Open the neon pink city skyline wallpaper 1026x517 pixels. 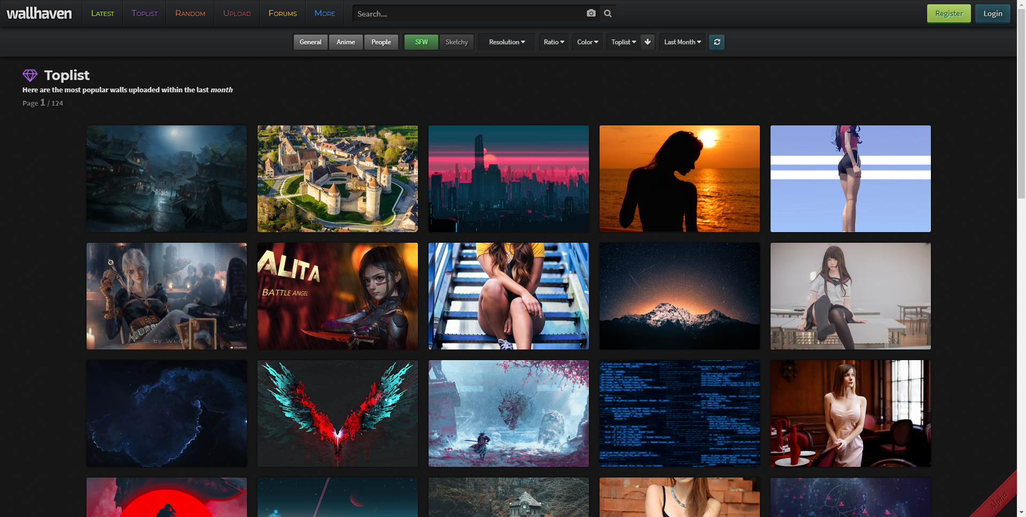coord(509,179)
